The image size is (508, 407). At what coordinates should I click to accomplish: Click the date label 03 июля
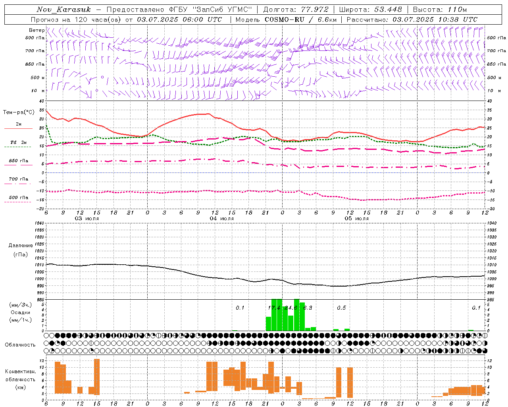(x=87, y=219)
